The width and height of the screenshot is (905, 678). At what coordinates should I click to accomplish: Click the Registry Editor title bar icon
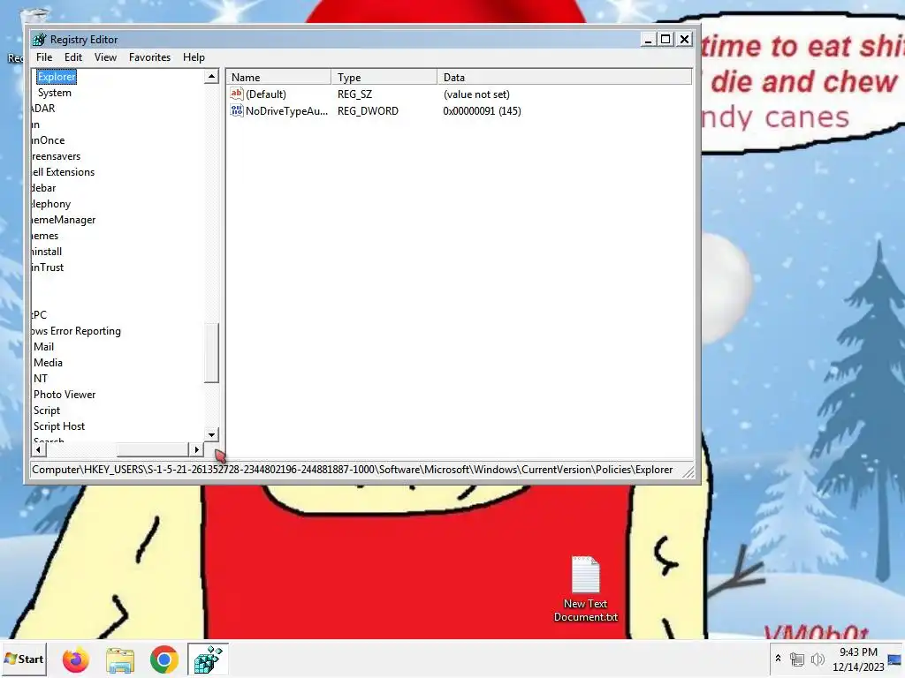(x=39, y=39)
